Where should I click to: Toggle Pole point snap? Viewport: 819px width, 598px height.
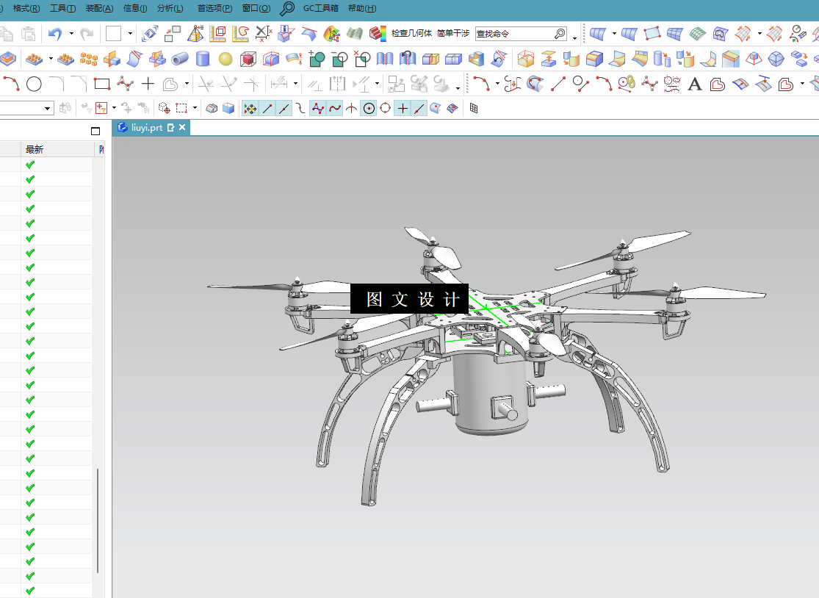click(317, 109)
